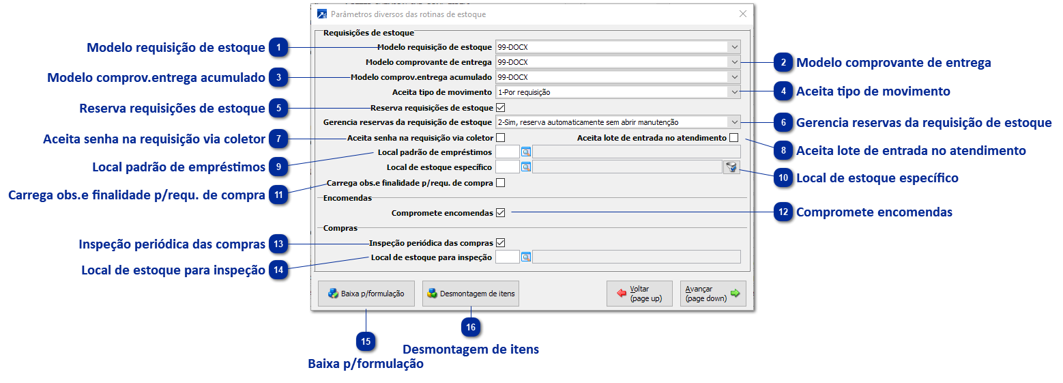Click Local padrão de empréstimos description field
This screenshot has height=383, width=1063.
coord(636,152)
